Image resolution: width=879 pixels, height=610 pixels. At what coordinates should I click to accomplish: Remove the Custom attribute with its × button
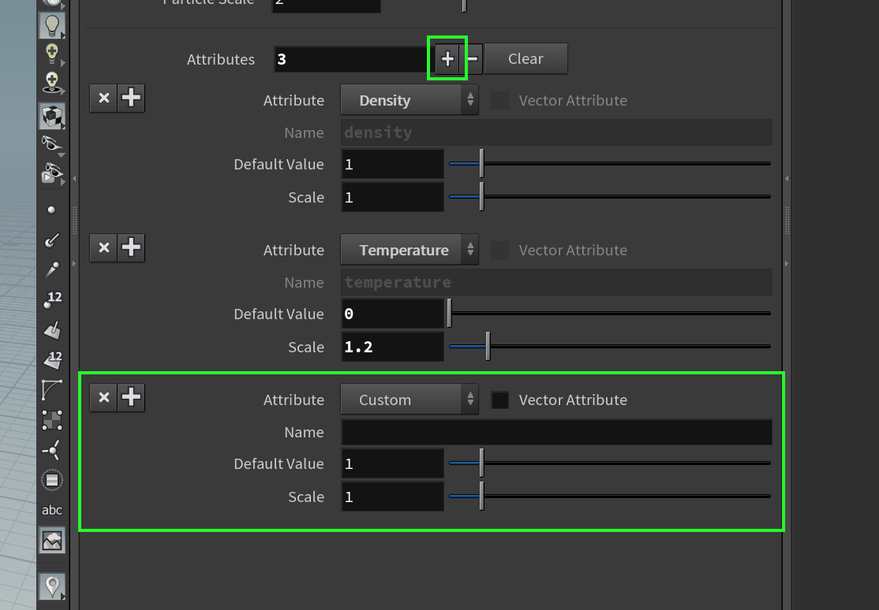pos(103,398)
